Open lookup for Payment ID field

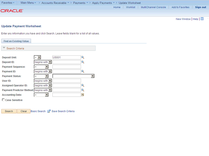83,71
